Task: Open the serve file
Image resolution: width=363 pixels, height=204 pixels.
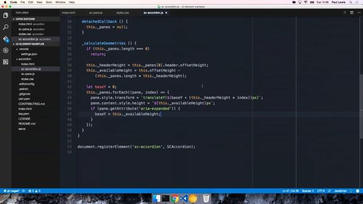Action: [x=36, y=129]
